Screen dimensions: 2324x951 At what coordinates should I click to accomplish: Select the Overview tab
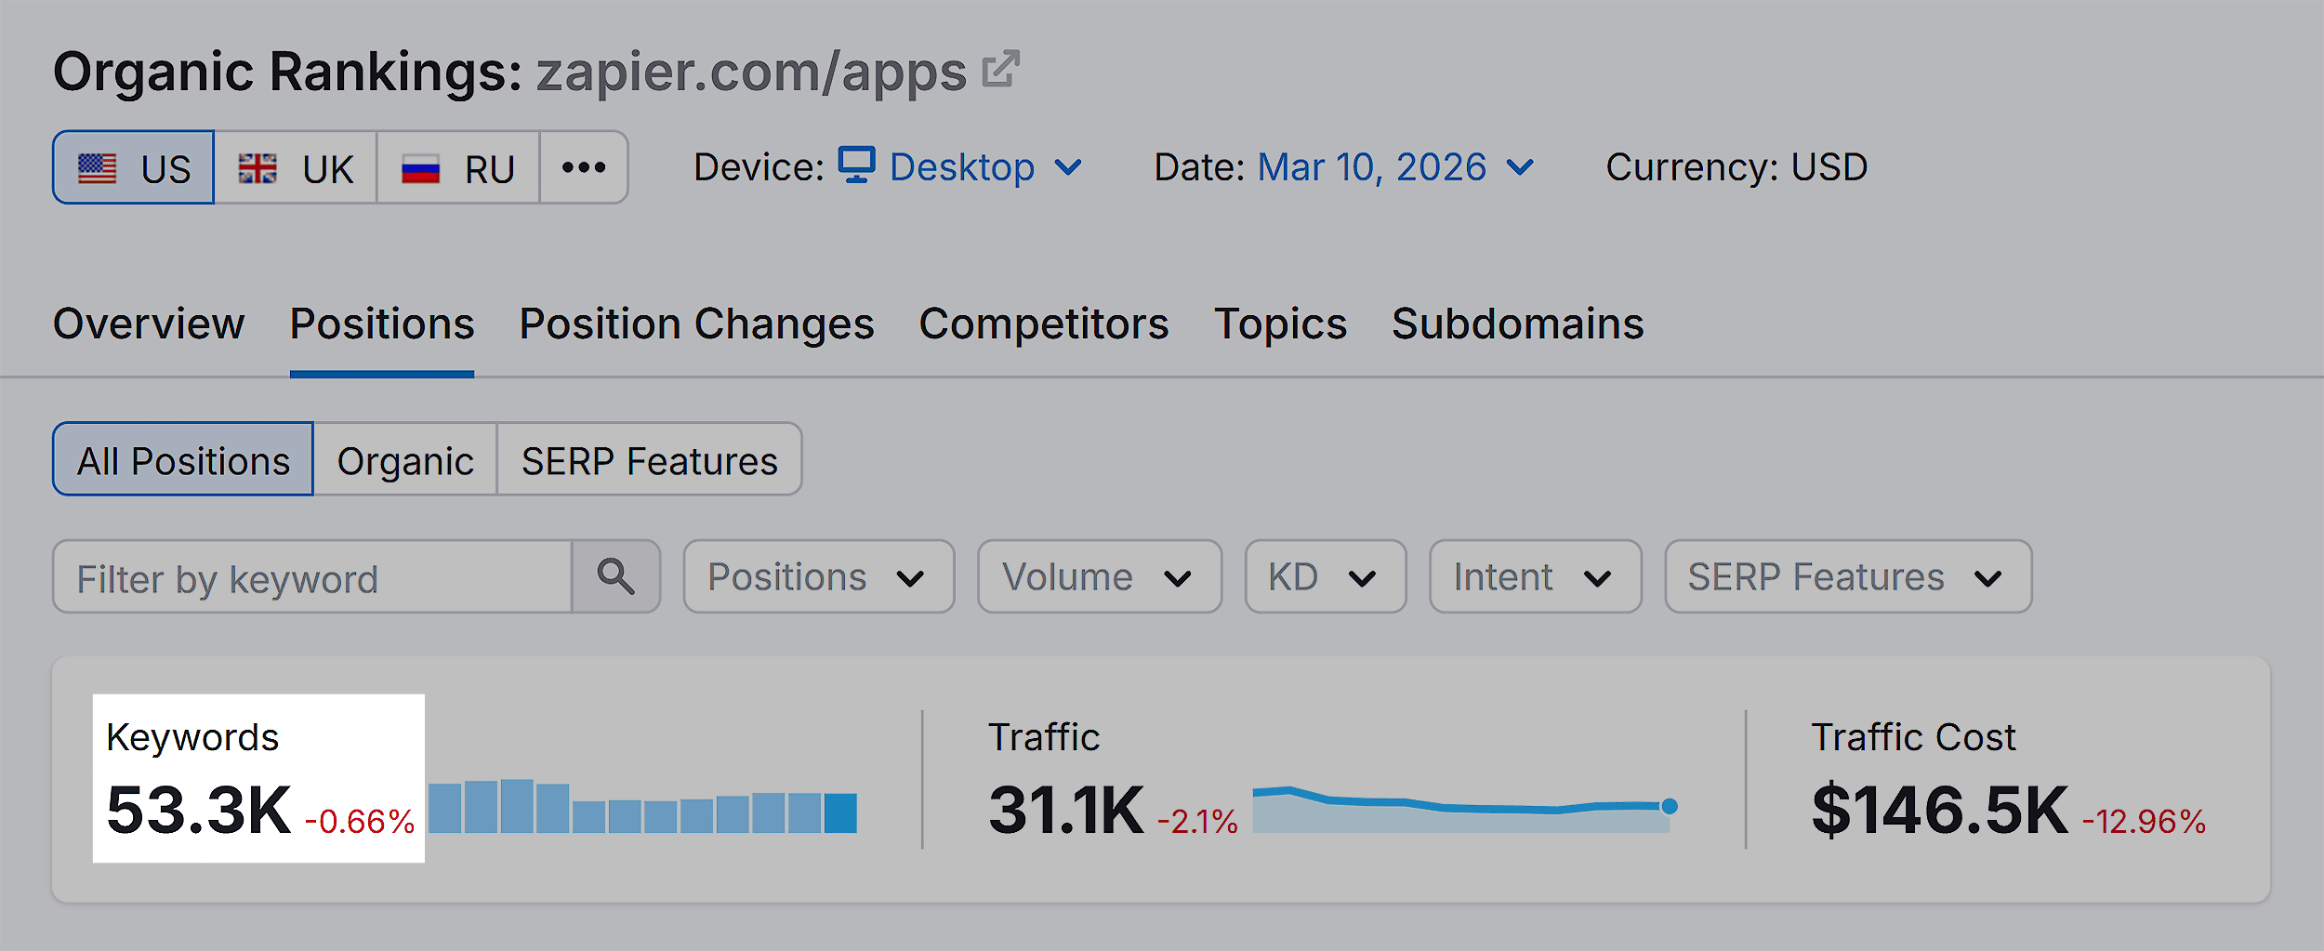coord(148,324)
